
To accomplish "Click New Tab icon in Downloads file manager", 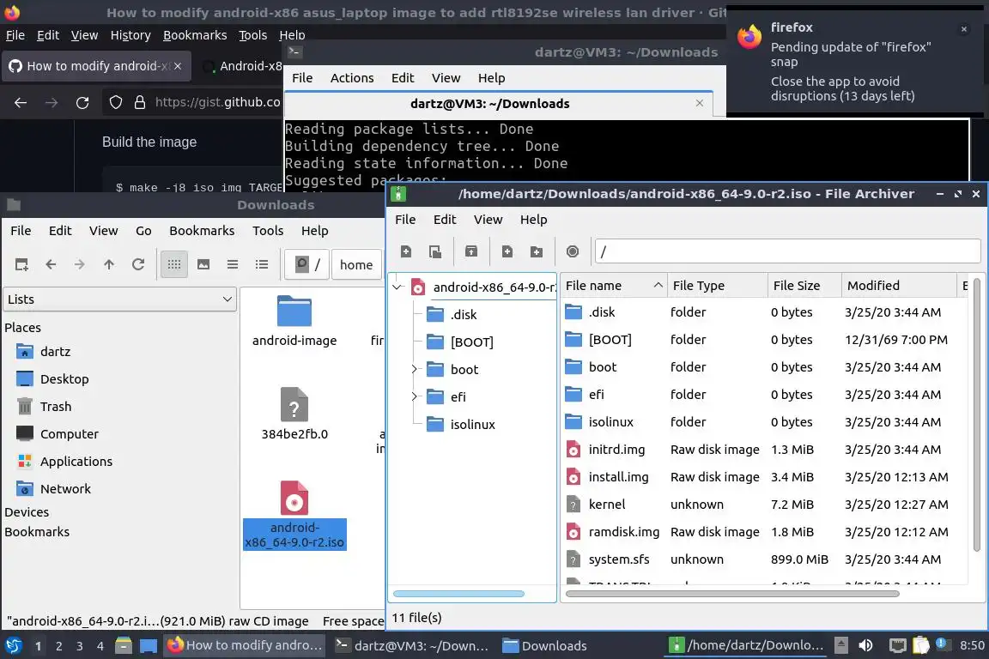I will (x=21, y=264).
